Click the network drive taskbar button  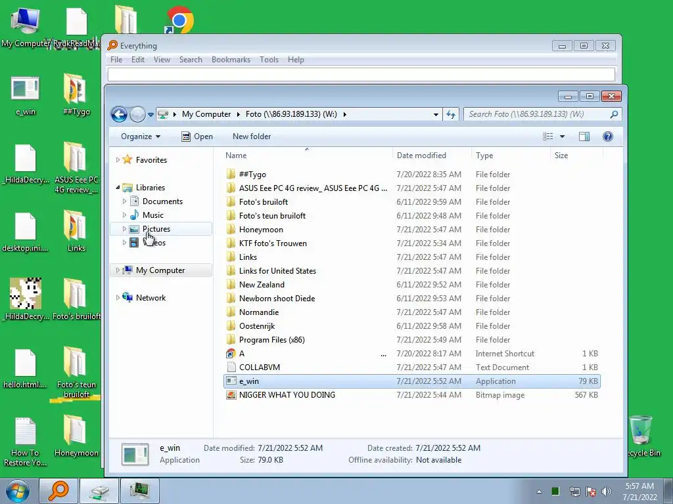(100, 491)
